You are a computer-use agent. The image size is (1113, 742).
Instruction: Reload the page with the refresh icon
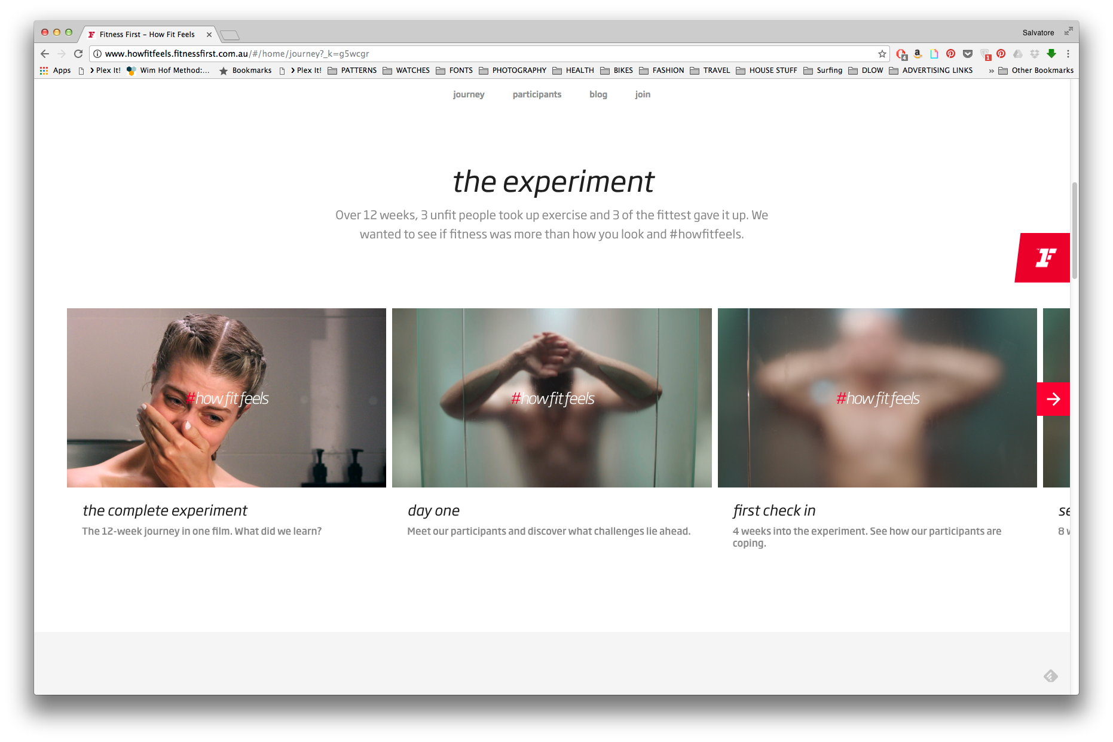coord(78,54)
